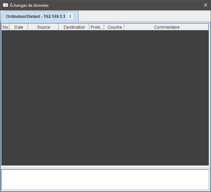Select the OrdinateurDistant - 192.169.1.1 tab
Image resolution: width=211 pixels, height=192 pixels.
click(35, 17)
